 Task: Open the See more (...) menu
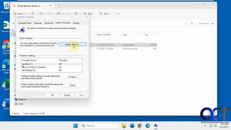[118, 14]
